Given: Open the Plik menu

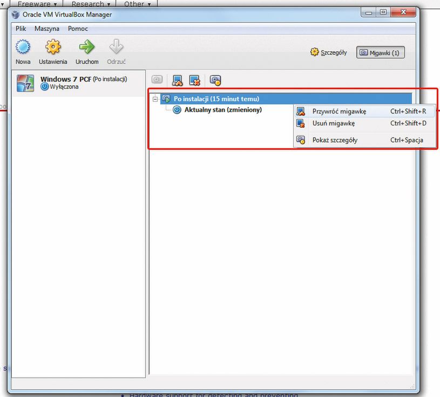Looking at the screenshot, I should pos(21,29).
